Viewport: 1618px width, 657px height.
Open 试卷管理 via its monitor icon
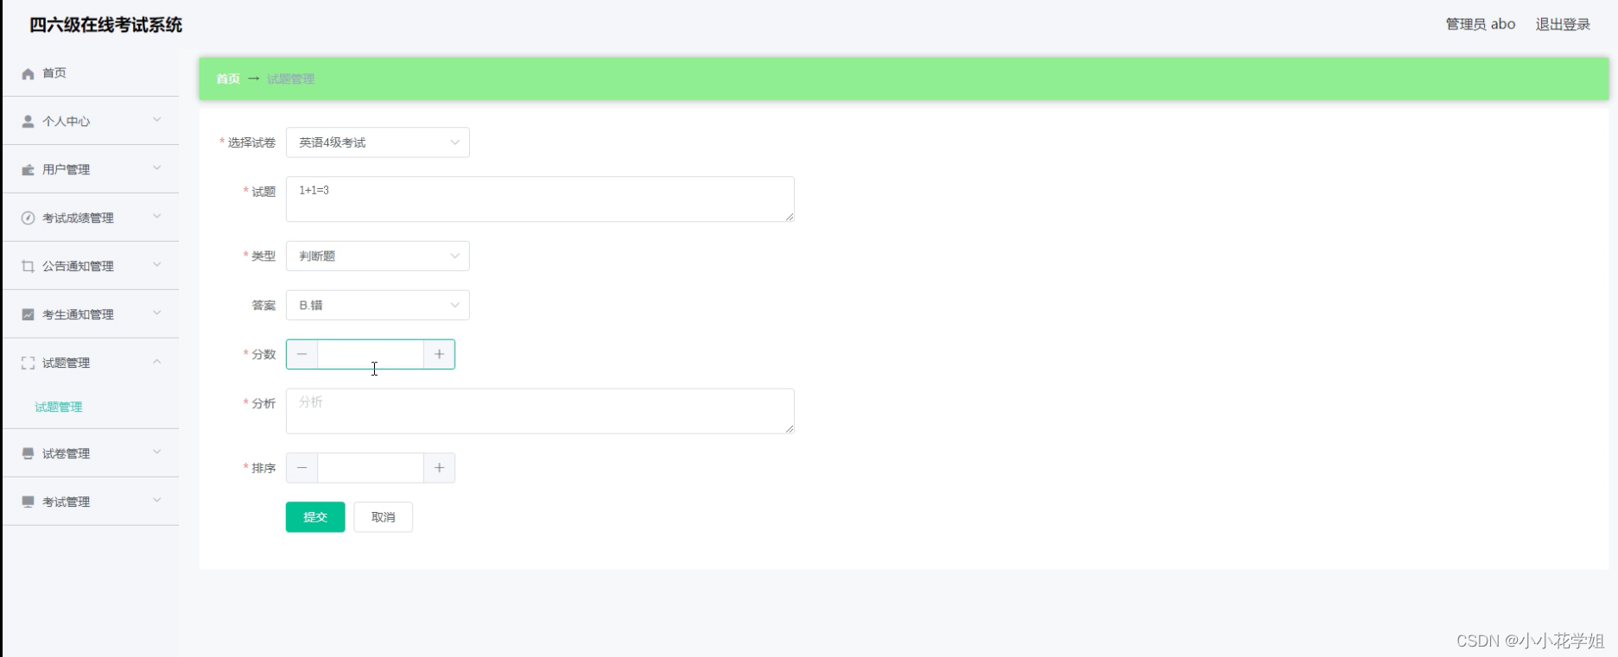coord(27,452)
